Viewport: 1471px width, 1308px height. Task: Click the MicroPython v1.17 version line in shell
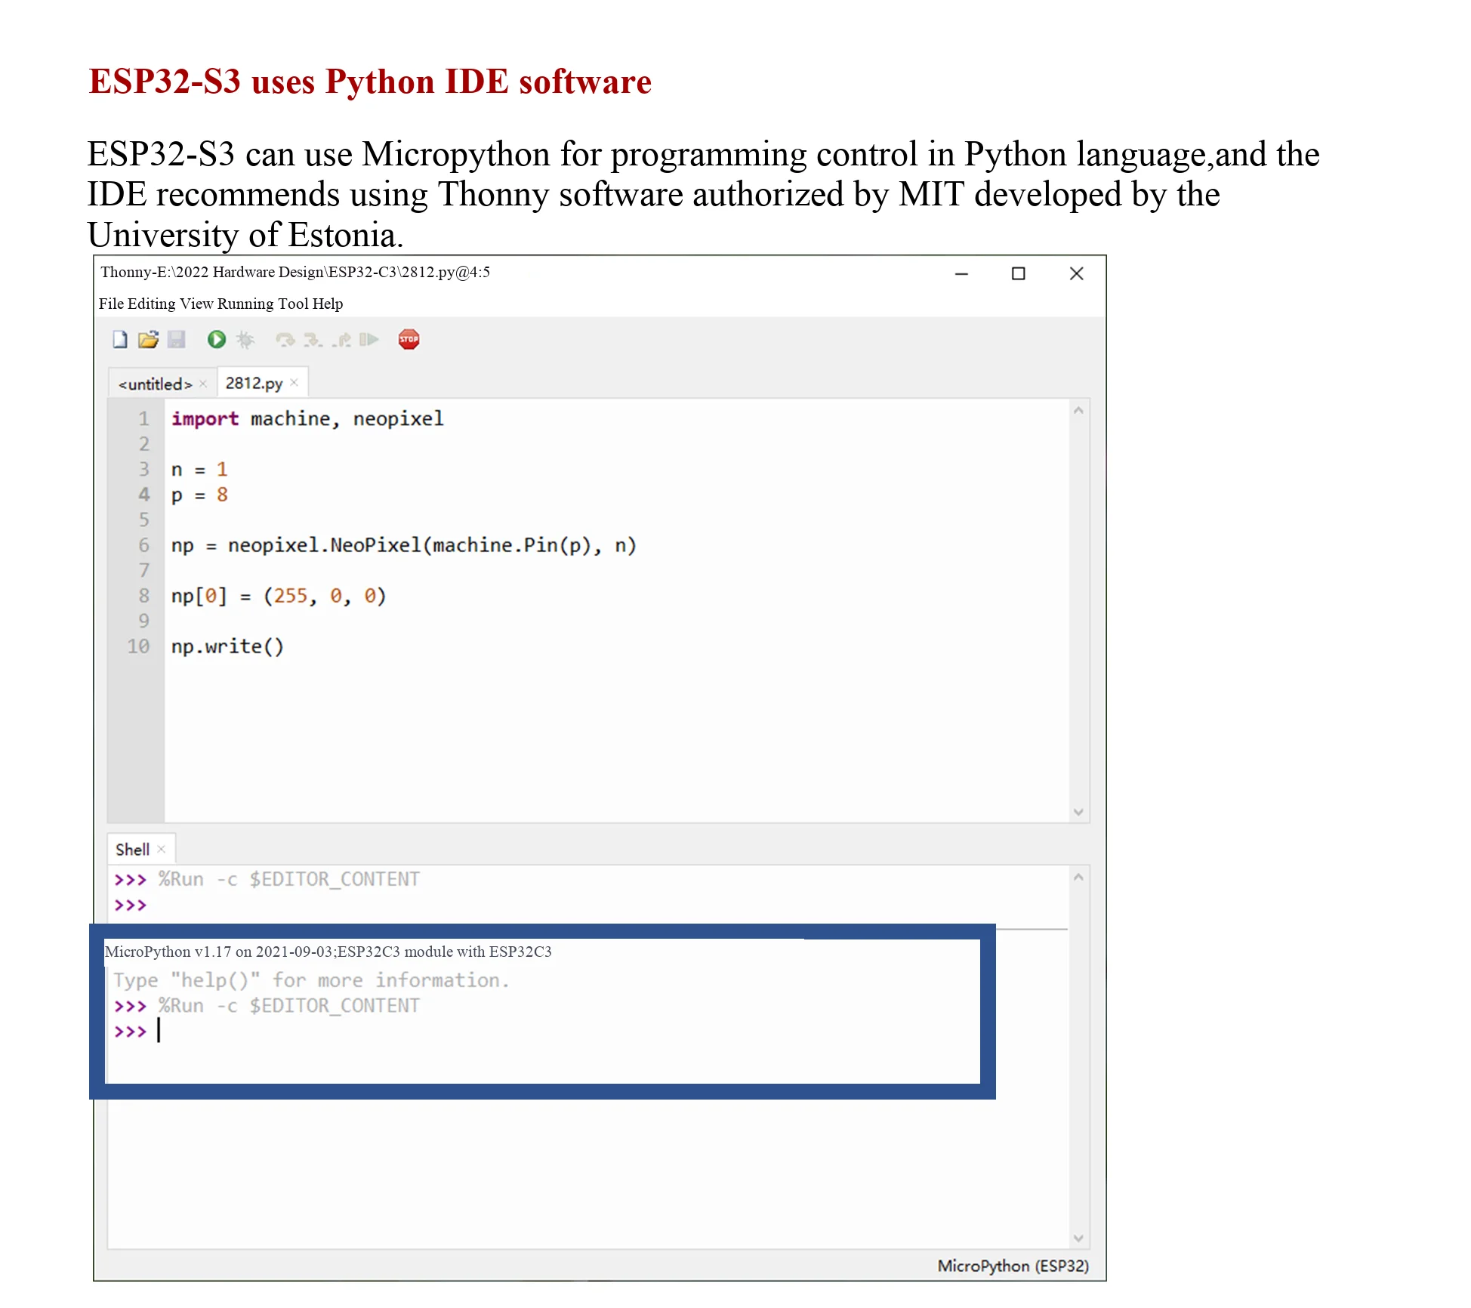pos(328,952)
